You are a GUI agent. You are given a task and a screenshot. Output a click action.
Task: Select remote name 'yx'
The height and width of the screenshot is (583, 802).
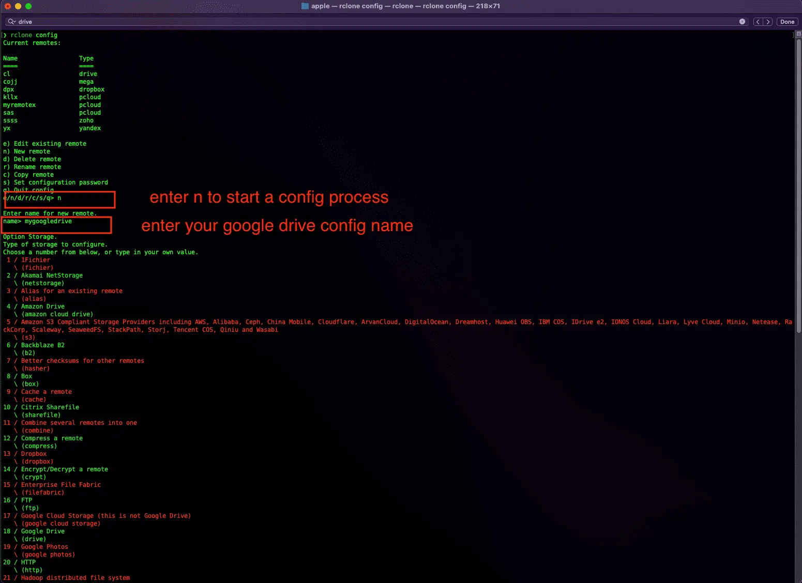click(x=6, y=128)
